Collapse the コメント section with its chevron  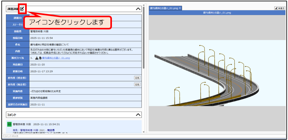click(138, 115)
